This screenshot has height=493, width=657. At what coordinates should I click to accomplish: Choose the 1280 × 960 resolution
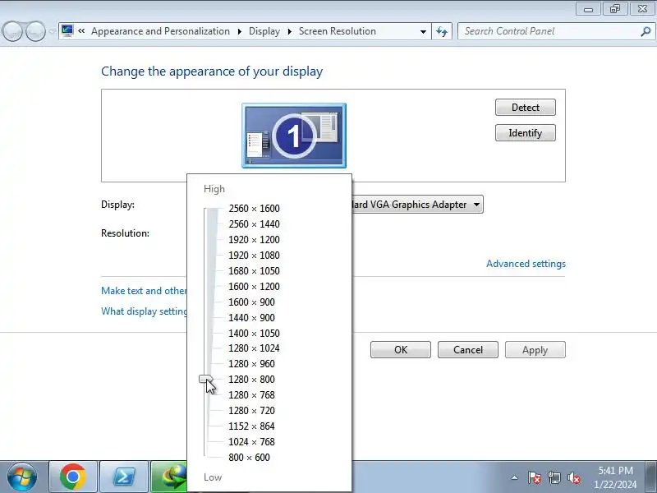[x=251, y=364]
